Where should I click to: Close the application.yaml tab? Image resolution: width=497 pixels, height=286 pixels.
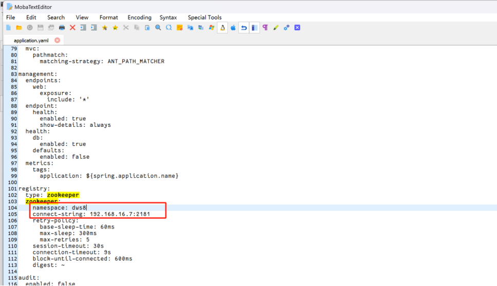click(x=57, y=40)
